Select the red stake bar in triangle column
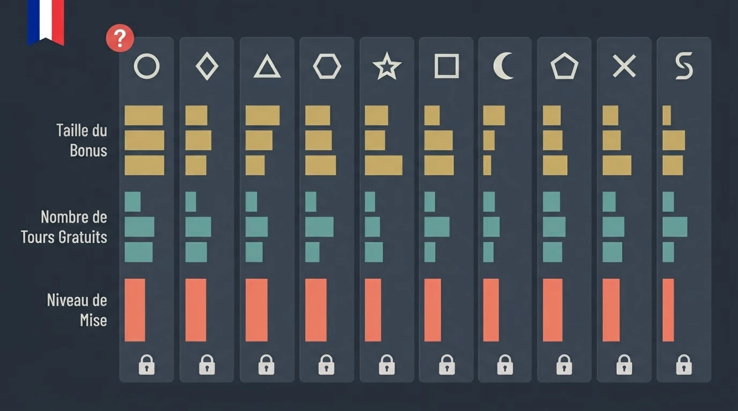 point(256,310)
